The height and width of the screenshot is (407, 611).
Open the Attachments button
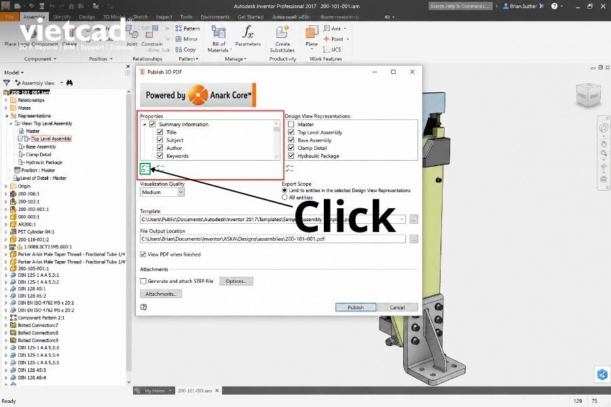(x=160, y=294)
